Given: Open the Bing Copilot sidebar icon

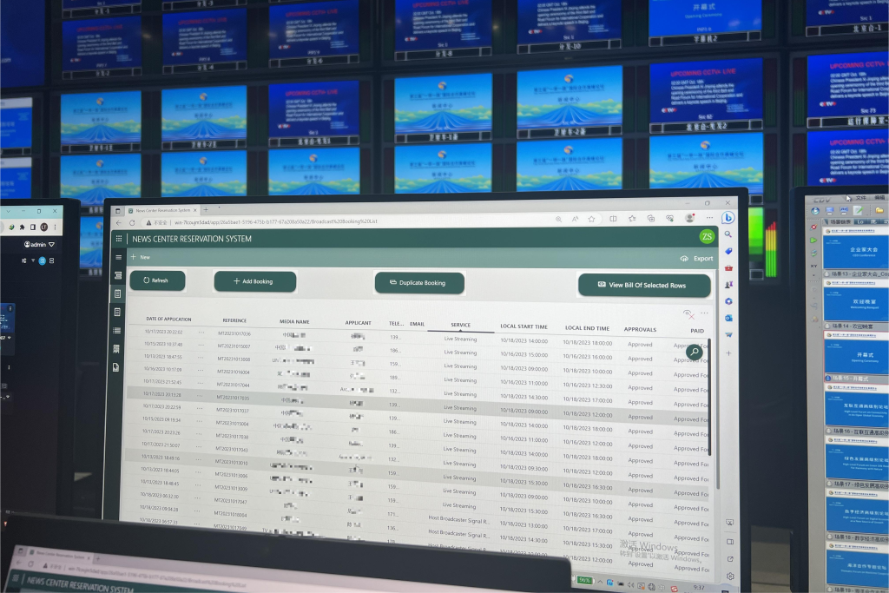Looking at the screenshot, I should click(x=728, y=218).
